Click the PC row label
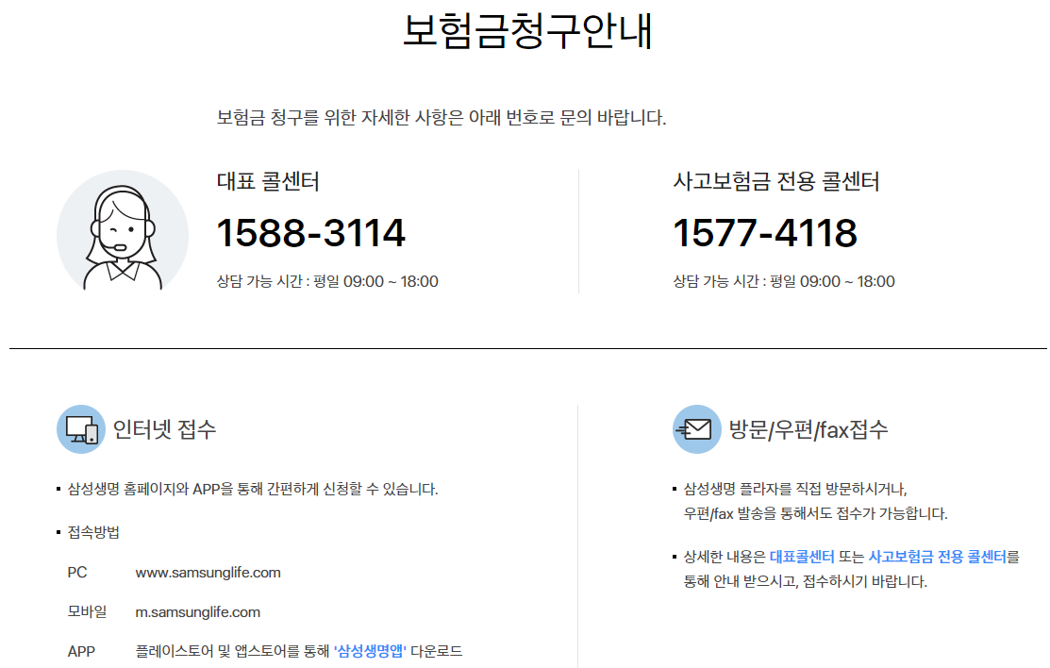Image resolution: width=1050 pixels, height=668 pixels. tap(77, 572)
